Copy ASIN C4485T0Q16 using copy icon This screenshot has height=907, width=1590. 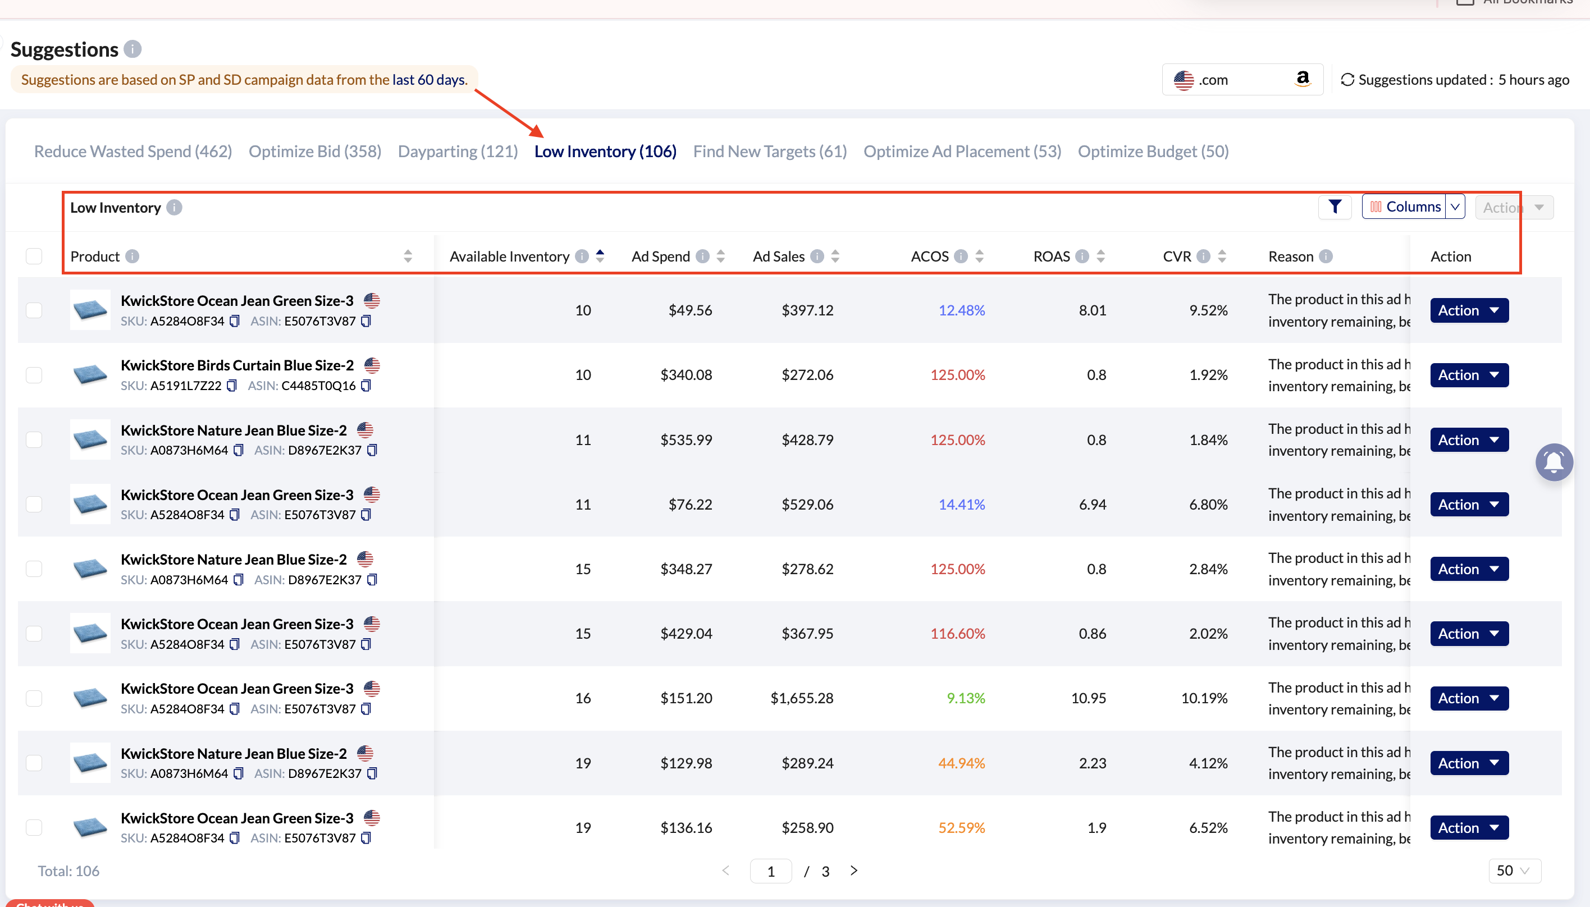pyautogui.click(x=367, y=386)
